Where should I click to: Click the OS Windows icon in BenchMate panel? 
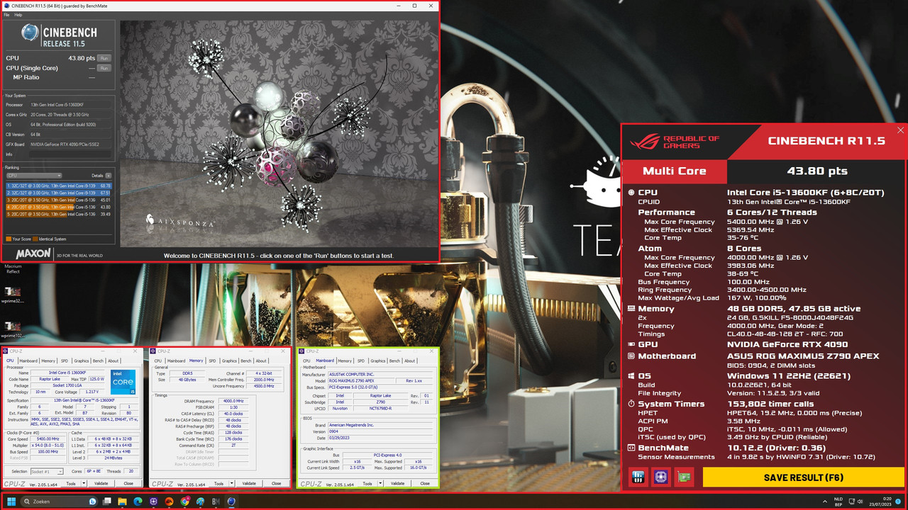pyautogui.click(x=631, y=376)
